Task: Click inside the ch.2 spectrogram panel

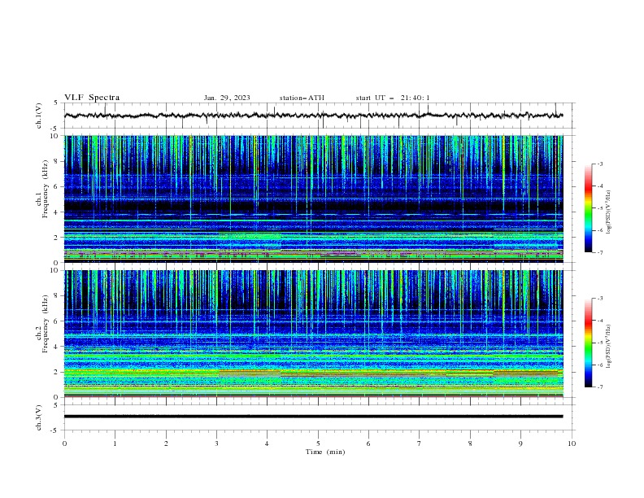Action: point(313,334)
